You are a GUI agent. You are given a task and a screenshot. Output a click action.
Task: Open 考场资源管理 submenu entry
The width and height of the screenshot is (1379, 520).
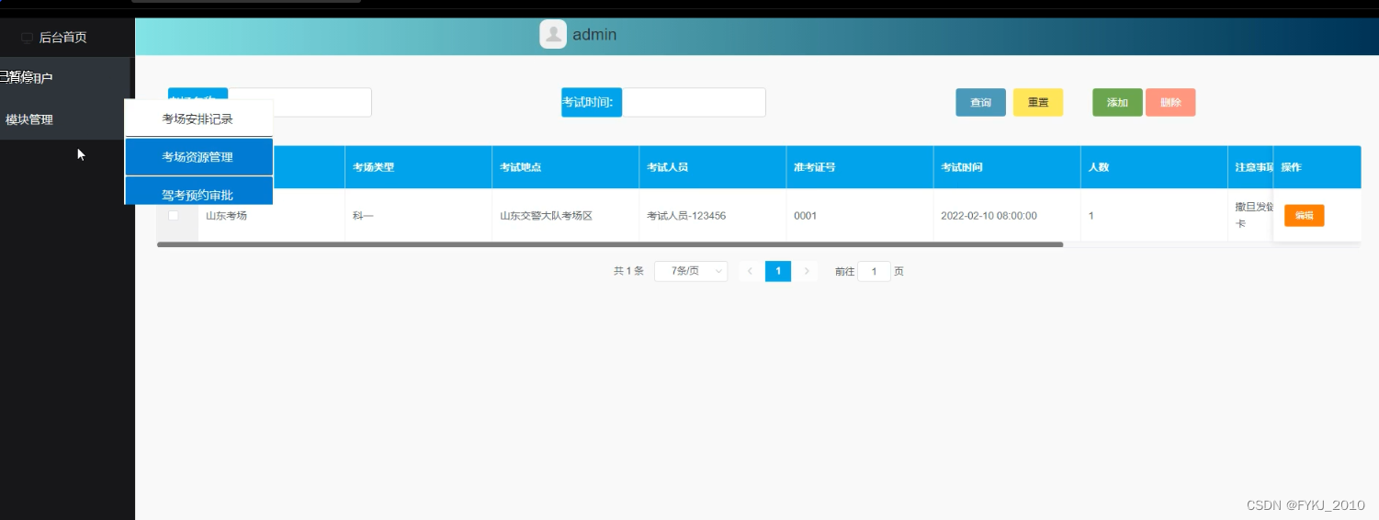[198, 157]
